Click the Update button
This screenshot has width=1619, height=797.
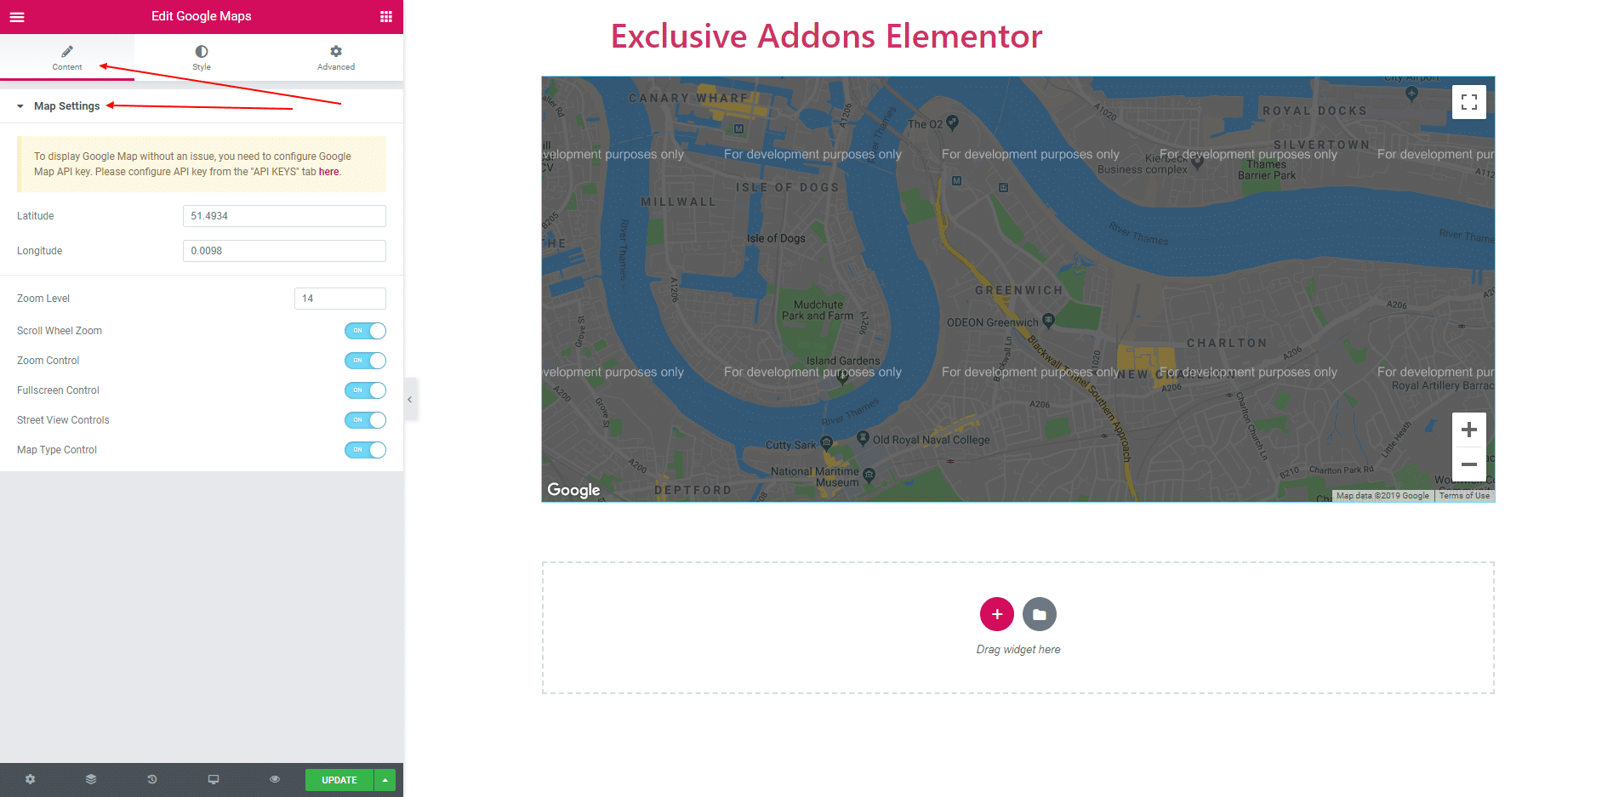(339, 780)
